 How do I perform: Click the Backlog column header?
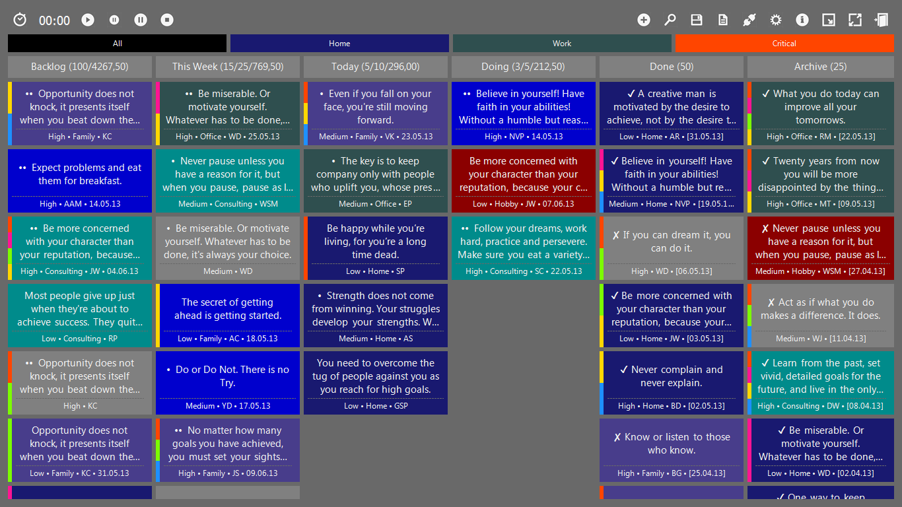80,67
